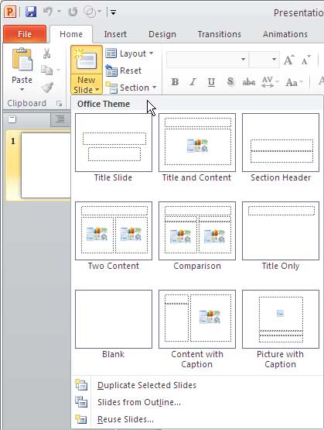Click the Decrease Font Size icon
324x430 pixels.
pyautogui.click(x=305, y=60)
